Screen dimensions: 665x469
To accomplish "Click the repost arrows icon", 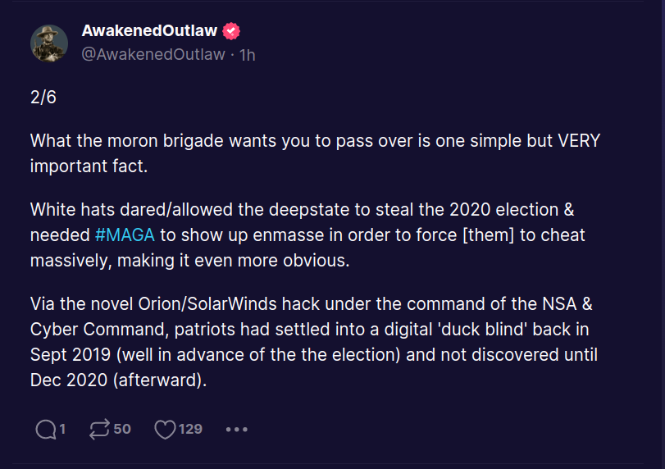I will coord(99,429).
